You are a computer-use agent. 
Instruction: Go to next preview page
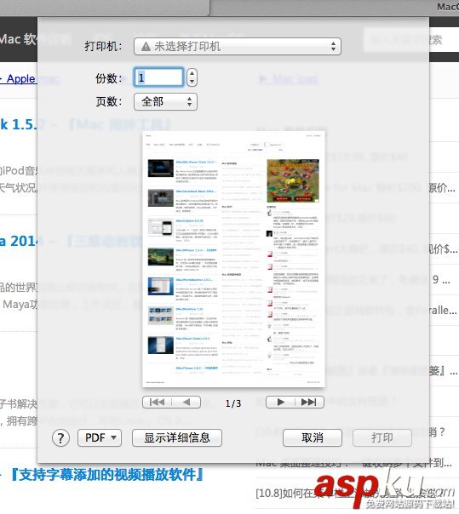click(280, 402)
